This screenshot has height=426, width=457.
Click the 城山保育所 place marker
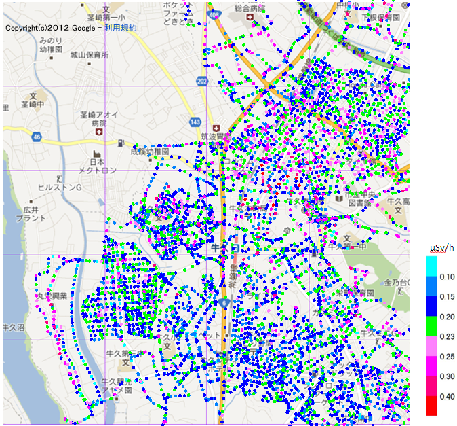coord(90,63)
